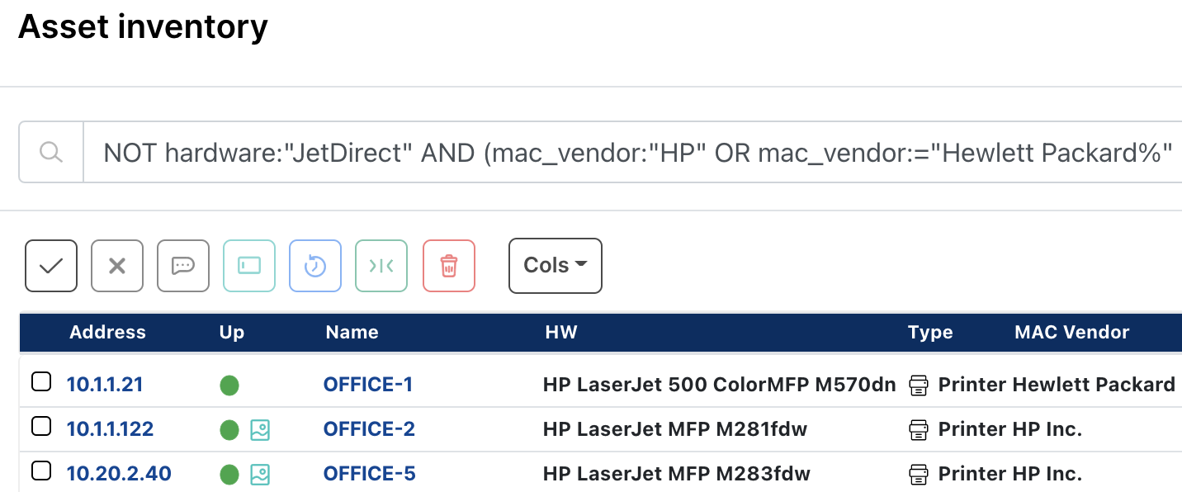The image size is (1182, 492).
Task: Click the X deselect toolbar icon
Action: (x=116, y=265)
